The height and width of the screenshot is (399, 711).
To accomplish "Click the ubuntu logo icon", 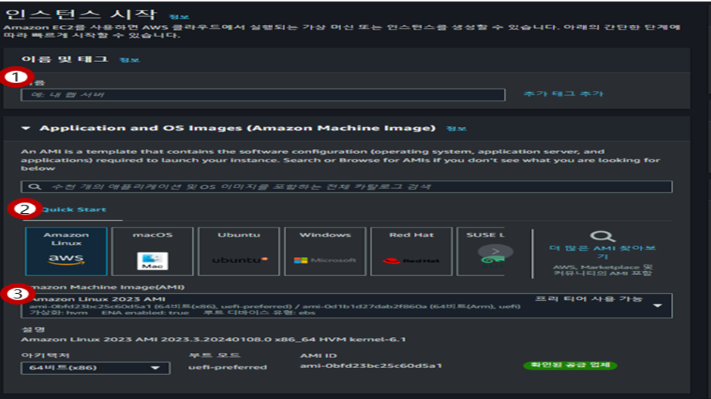I will pyautogui.click(x=240, y=260).
